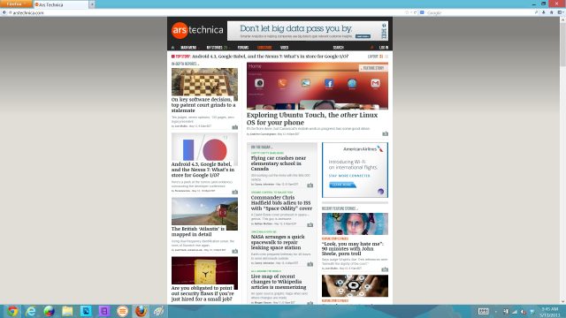Reload the page with the refresh icon
This screenshot has height=318, width=566.
(x=415, y=12)
